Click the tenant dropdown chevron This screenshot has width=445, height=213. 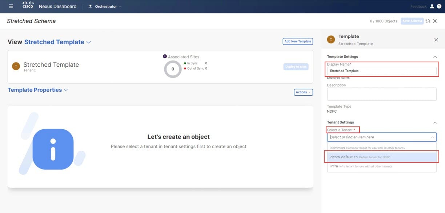(433, 137)
